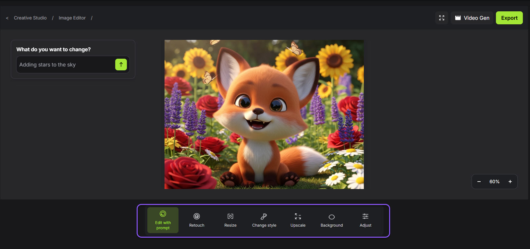Open Video Gen
The height and width of the screenshot is (249, 530).
coord(472,18)
